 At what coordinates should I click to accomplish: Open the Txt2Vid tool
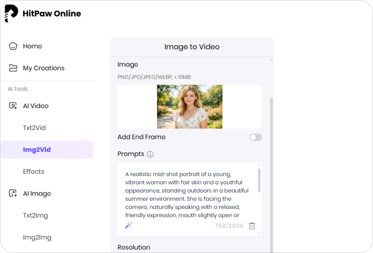coord(34,128)
